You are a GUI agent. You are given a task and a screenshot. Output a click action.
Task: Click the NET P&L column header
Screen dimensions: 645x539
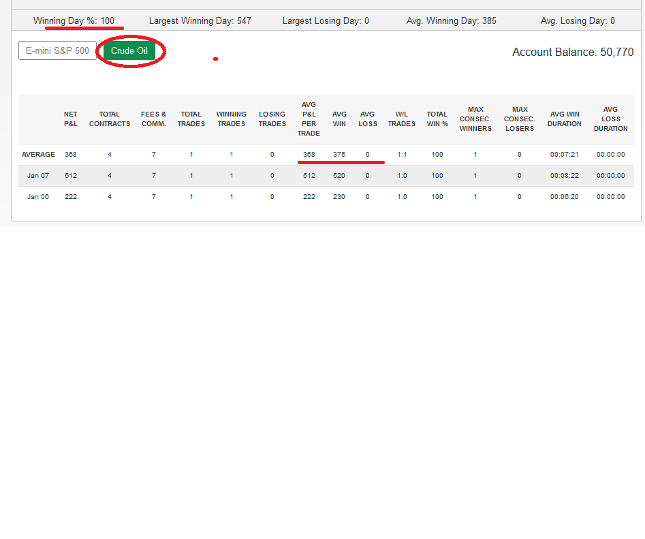(70, 119)
